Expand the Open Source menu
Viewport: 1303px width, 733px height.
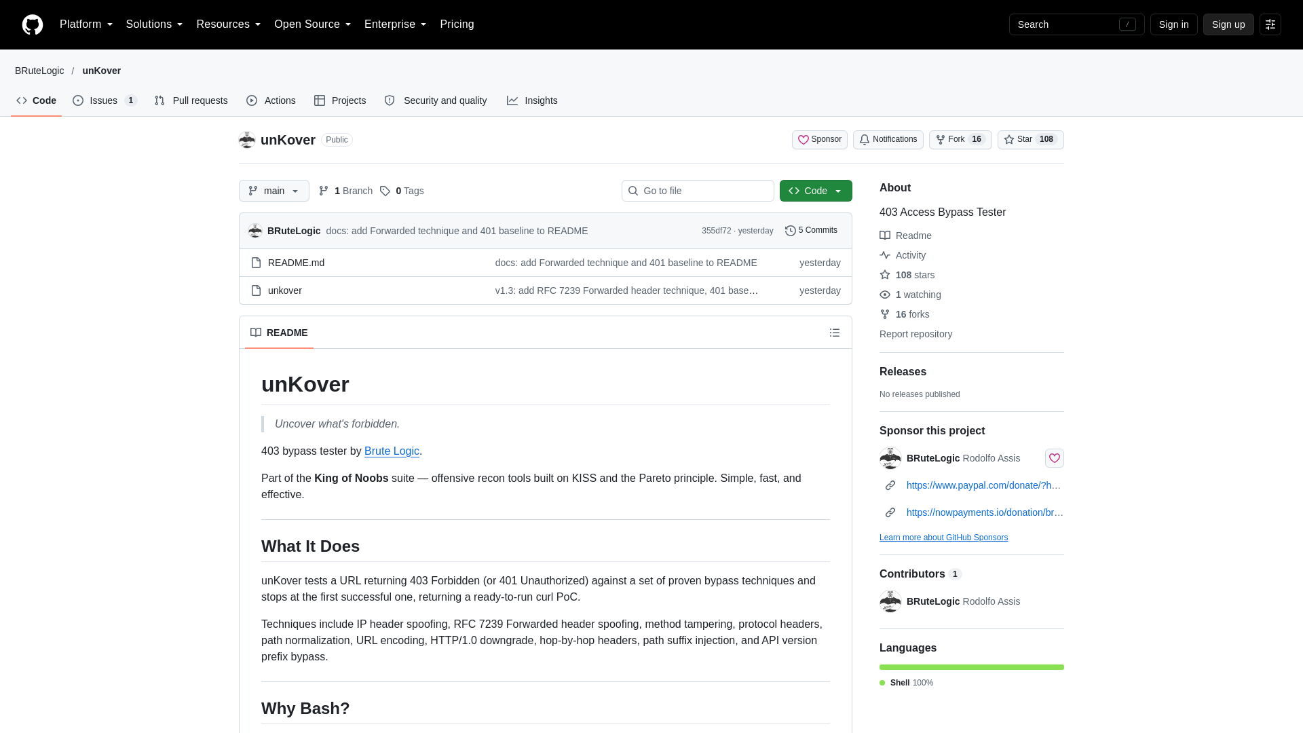312,24
